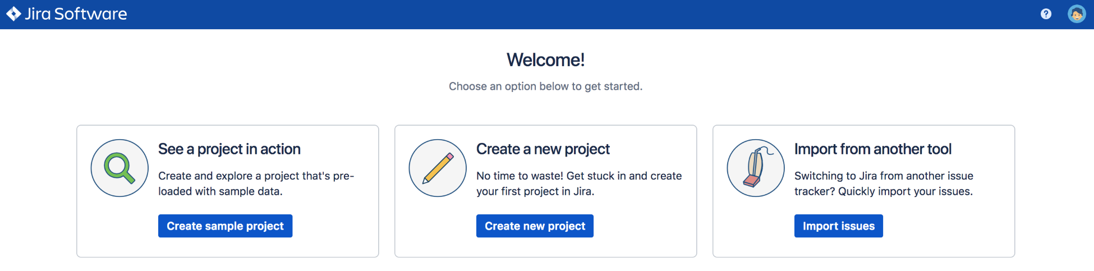1094x271 pixels.
Task: Click the "Import from another tool" card
Action: (864, 191)
